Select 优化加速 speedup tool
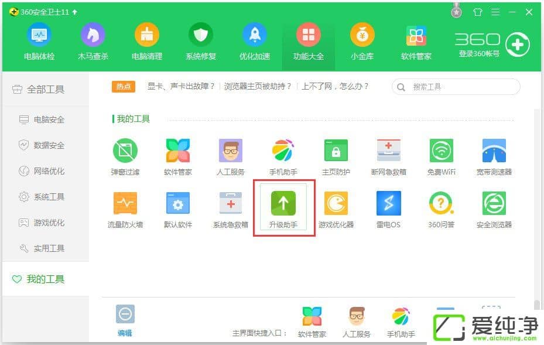544x345 pixels. pyautogui.click(x=254, y=41)
